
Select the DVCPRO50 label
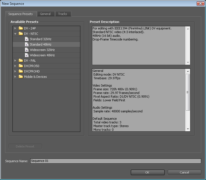click(x=31, y=66)
